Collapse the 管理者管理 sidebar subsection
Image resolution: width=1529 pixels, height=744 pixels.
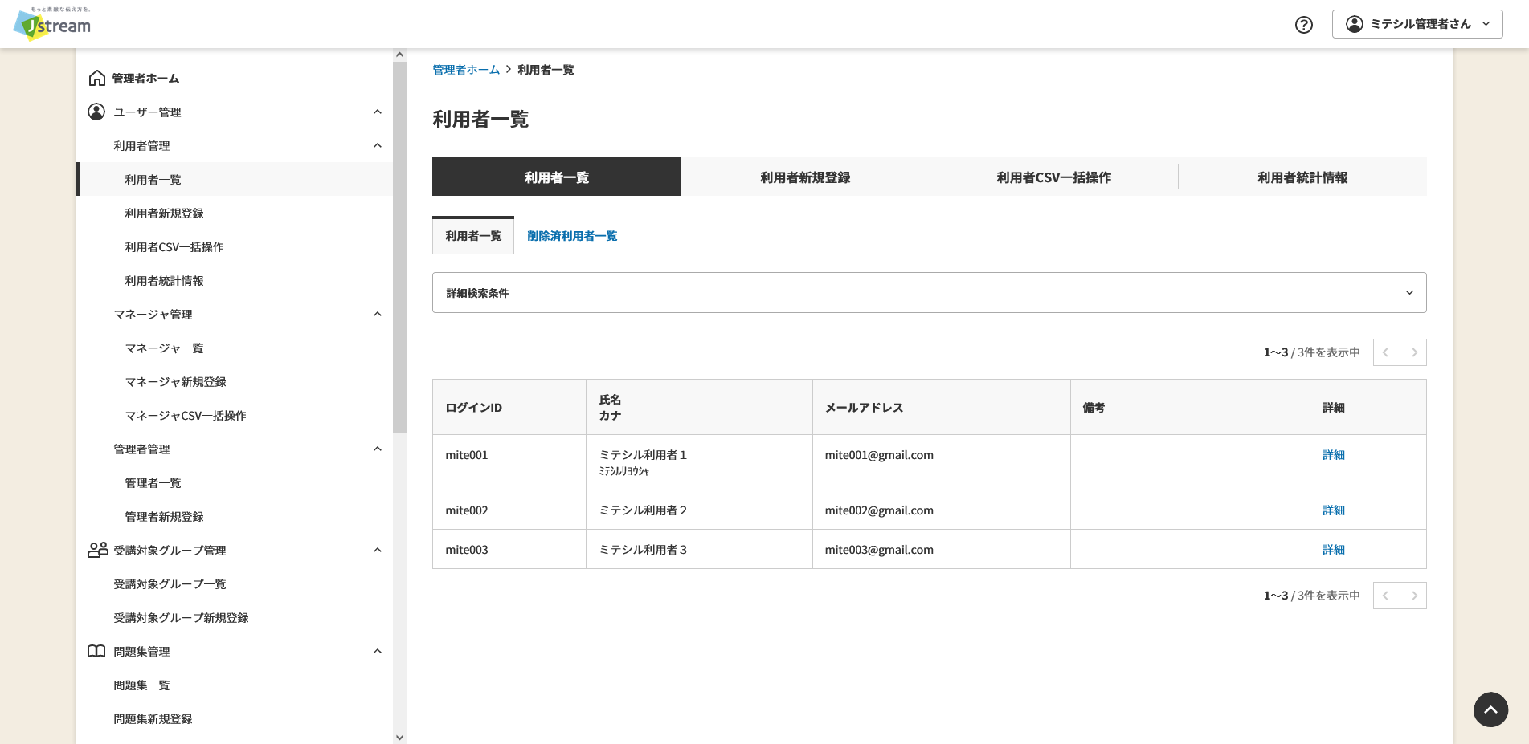click(x=378, y=449)
